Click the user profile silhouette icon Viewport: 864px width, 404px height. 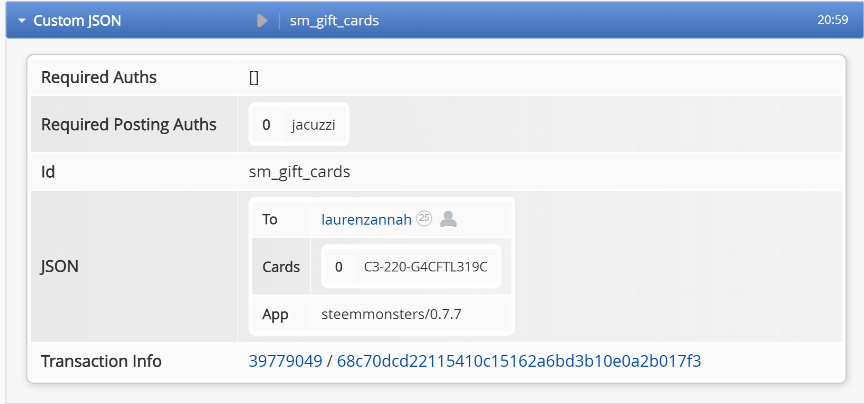tap(448, 219)
